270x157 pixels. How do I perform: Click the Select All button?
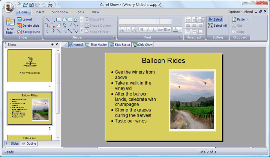(x=217, y=26)
